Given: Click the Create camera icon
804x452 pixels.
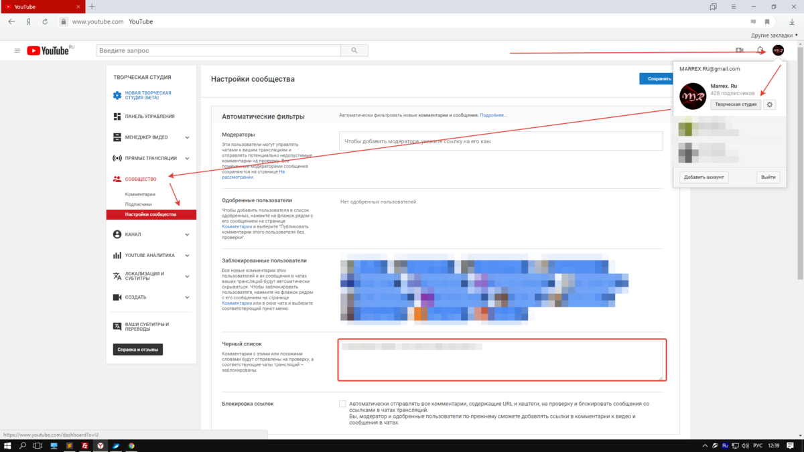Looking at the screenshot, I should point(117,297).
